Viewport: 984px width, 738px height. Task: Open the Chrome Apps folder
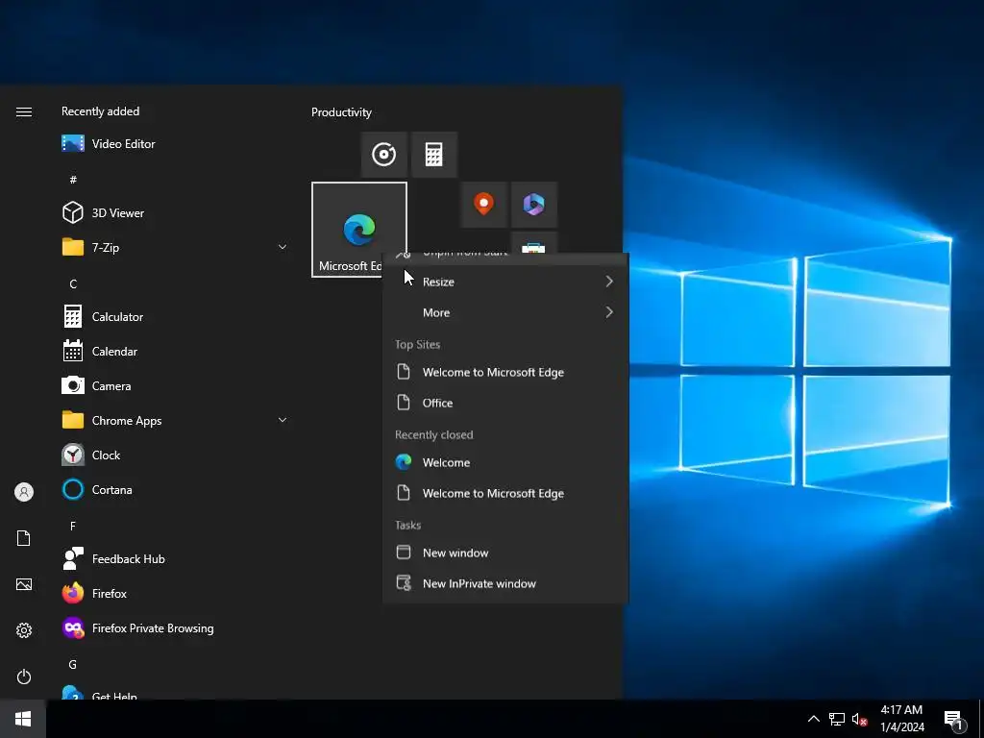click(175, 421)
